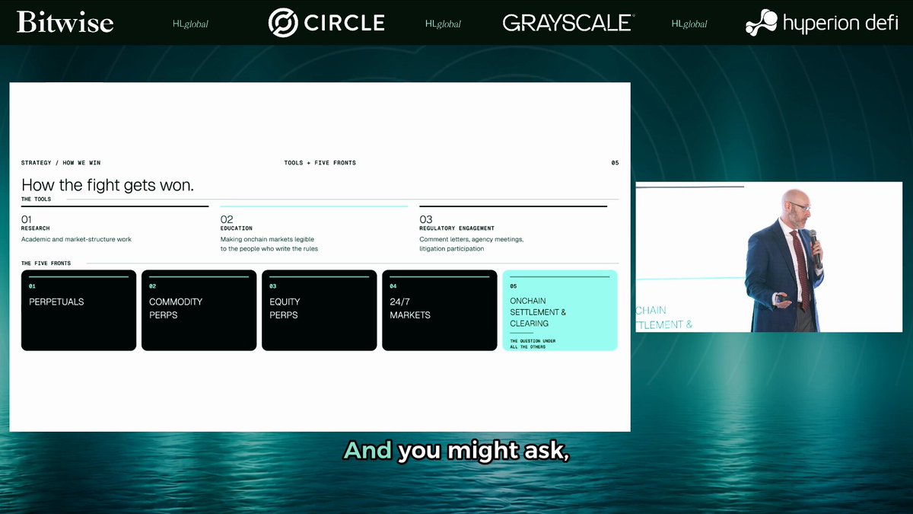Click the Bitwise logo in the sponsor banner

[x=65, y=22]
